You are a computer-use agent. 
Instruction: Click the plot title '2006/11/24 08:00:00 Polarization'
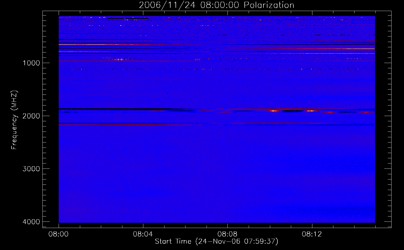tap(216, 5)
